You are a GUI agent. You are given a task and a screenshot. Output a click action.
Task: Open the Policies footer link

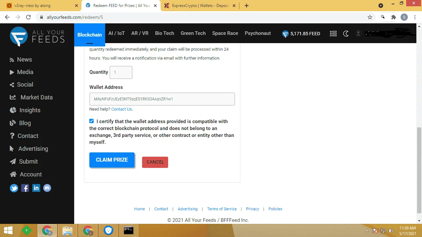coord(275,209)
